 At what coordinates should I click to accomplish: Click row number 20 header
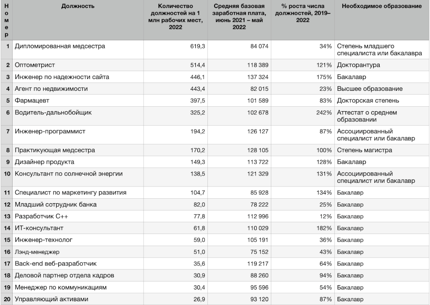6,299
